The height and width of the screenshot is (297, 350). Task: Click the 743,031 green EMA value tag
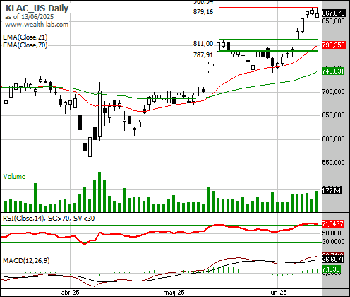(x=333, y=71)
